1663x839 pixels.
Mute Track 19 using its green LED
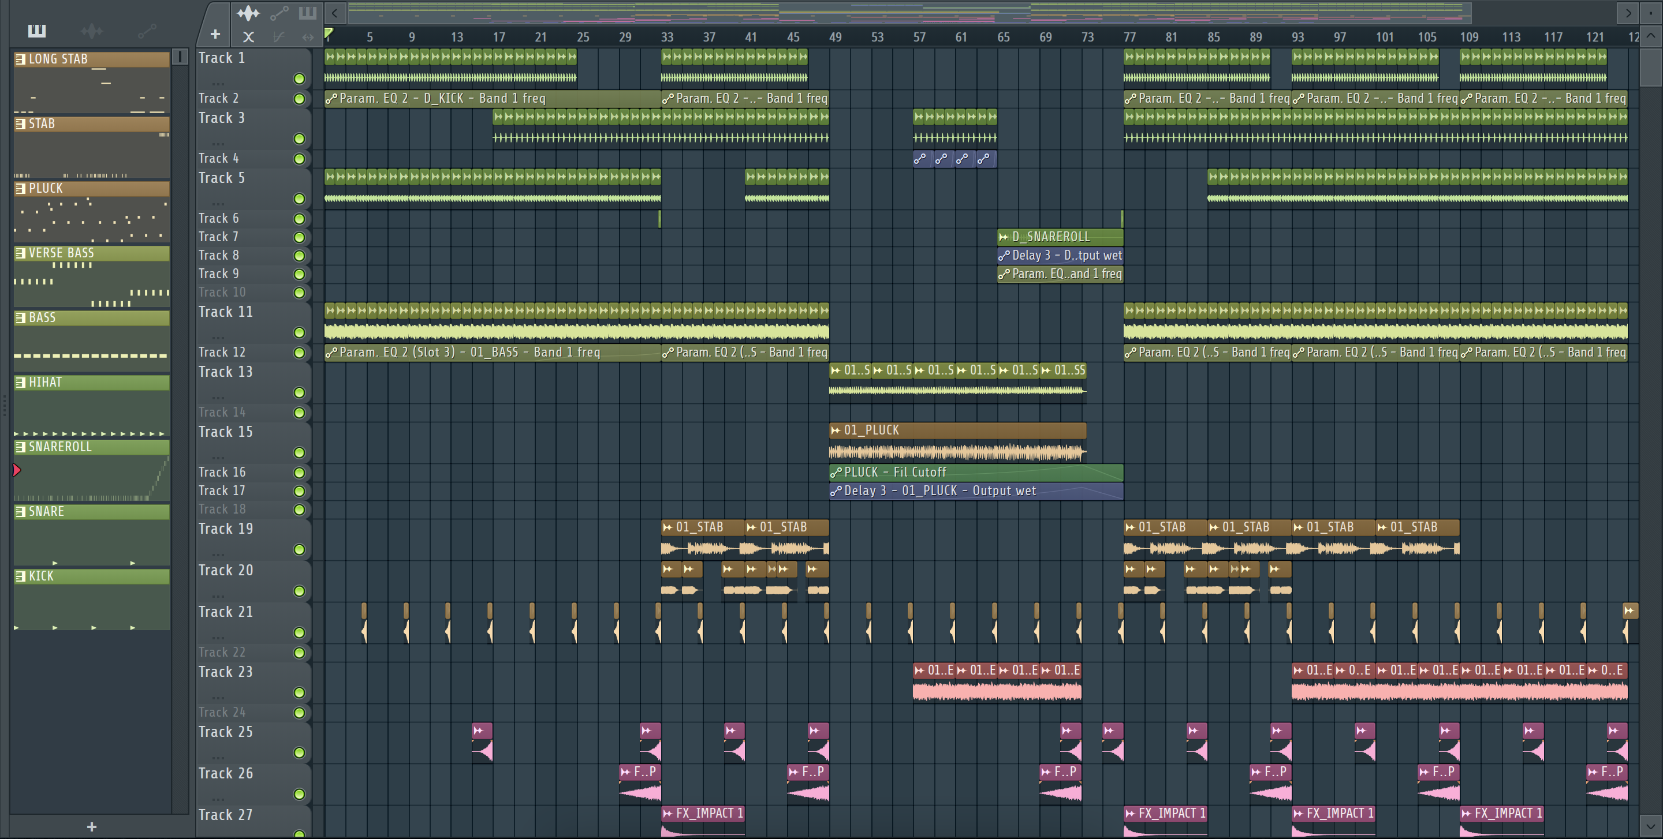pos(299,549)
